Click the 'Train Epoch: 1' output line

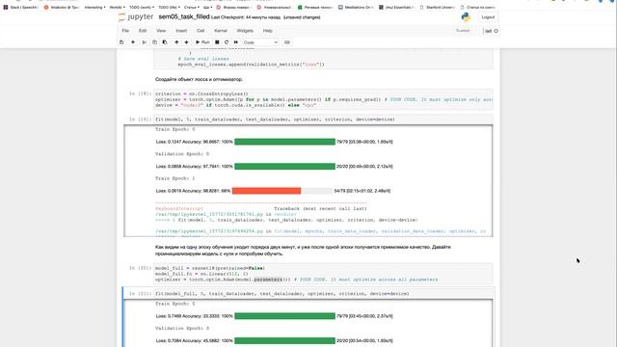click(175, 178)
